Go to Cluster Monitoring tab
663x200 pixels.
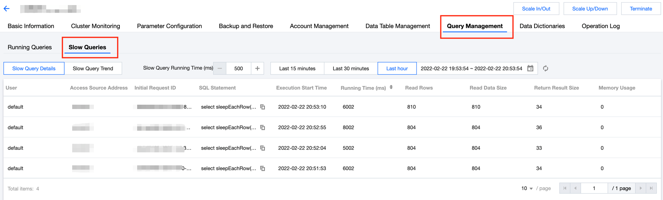[x=95, y=26]
